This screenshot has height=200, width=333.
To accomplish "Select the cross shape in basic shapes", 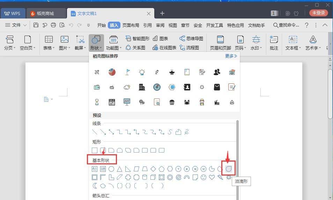I will click(x=128, y=177).
